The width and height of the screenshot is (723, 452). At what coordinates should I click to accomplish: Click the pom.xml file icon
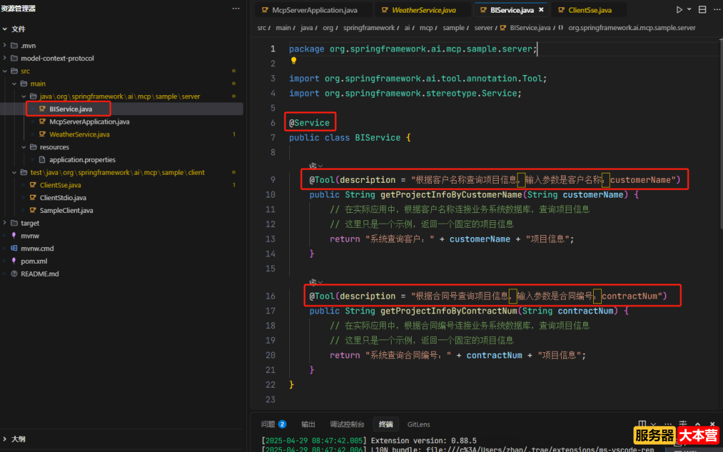click(14, 261)
